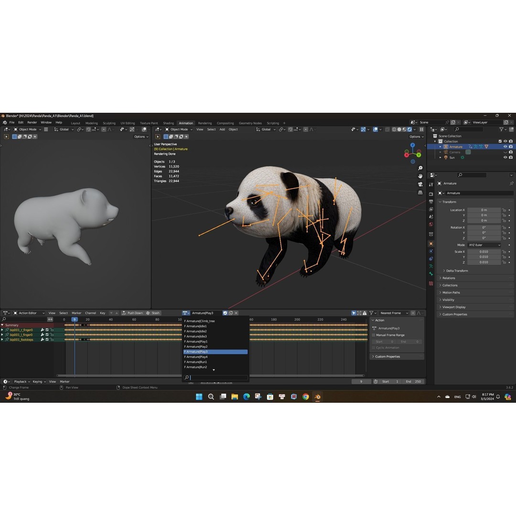Click the Windows Start button
The image size is (516, 516).
(x=199, y=397)
